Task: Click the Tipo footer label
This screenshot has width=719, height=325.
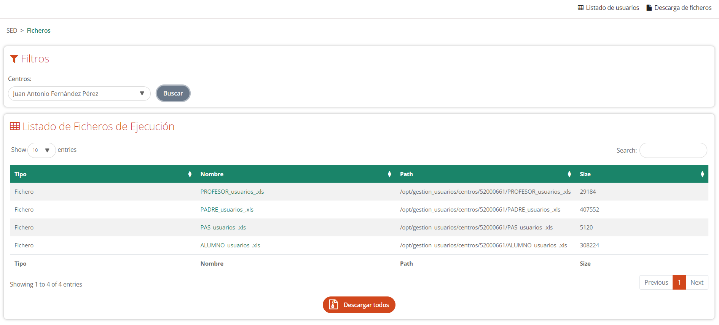Action: point(21,264)
